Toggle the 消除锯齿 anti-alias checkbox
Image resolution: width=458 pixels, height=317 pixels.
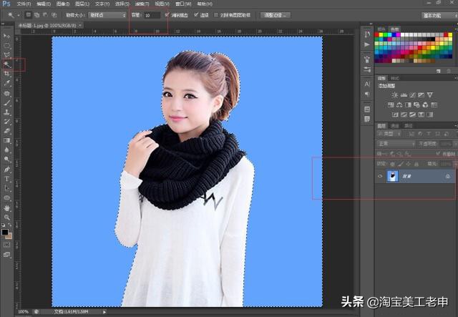coord(167,14)
